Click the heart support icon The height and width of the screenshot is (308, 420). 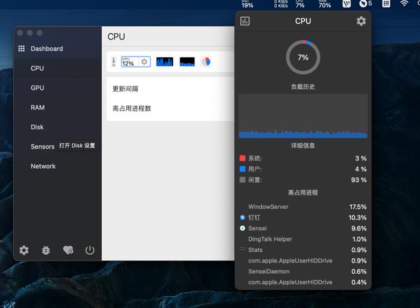68,250
